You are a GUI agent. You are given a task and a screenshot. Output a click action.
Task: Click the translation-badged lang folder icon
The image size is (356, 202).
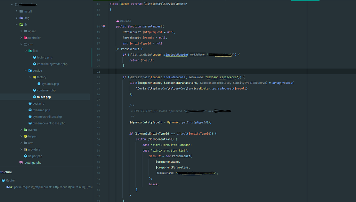pyautogui.click(x=22, y=18)
